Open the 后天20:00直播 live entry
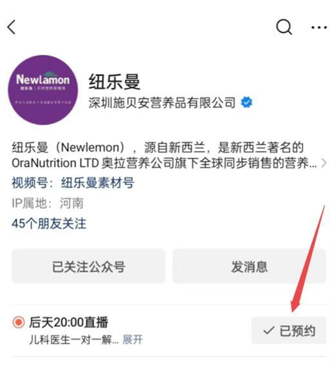Viewport: 336px width, 365px height. [x=68, y=322]
